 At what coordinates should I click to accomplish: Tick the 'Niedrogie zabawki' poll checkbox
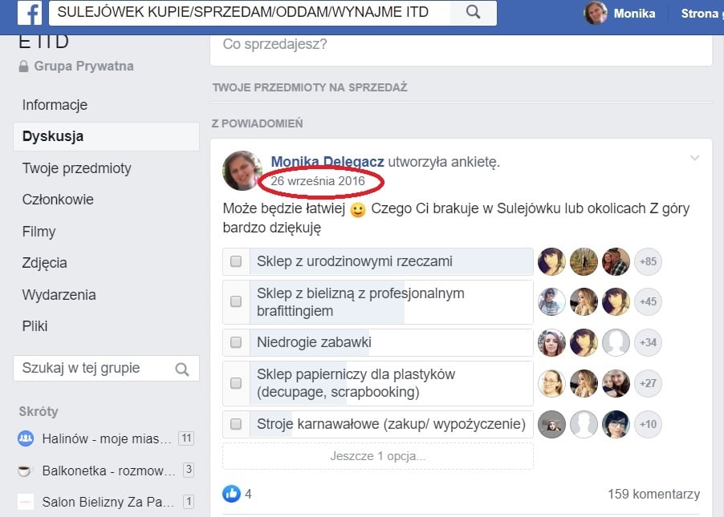coord(236,342)
